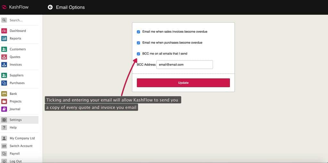Open Invoices in the sidebar
Viewport: 328px width, 163px height.
[x=16, y=65]
